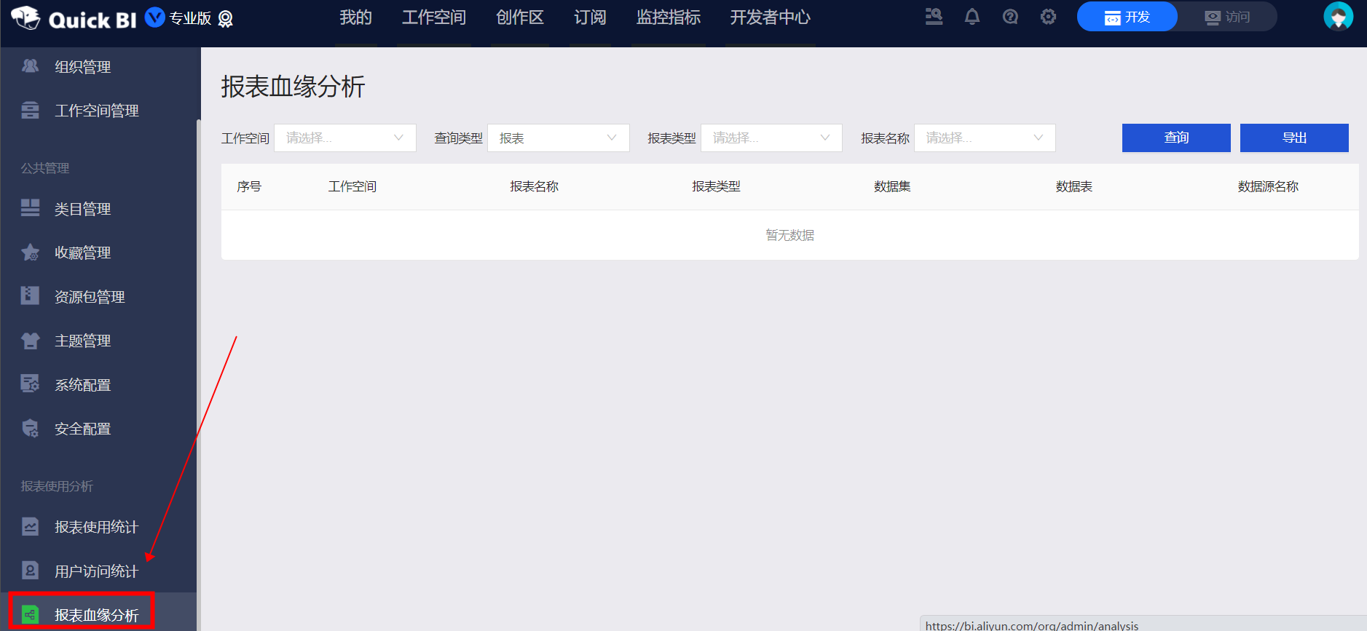1367x631 pixels.
Task: Click the 数据集 column header
Action: point(892,186)
